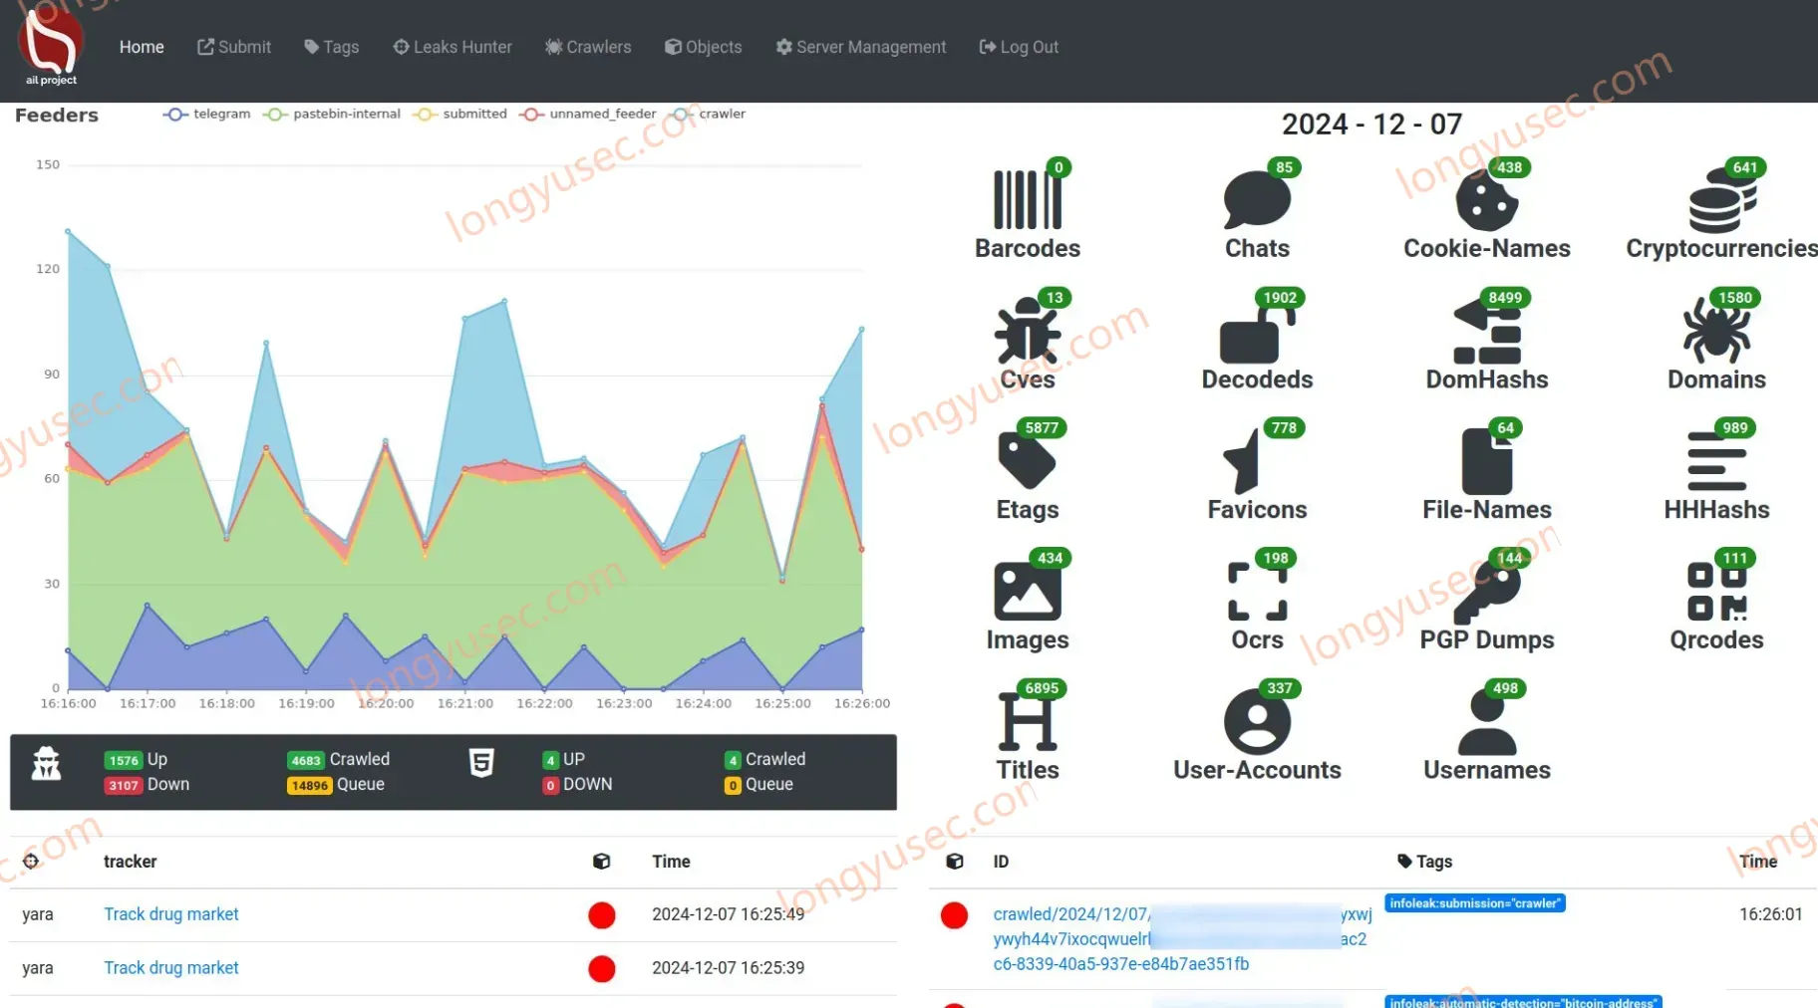Hide the crawler series in legend
The width and height of the screenshot is (1818, 1008).
[x=709, y=114]
